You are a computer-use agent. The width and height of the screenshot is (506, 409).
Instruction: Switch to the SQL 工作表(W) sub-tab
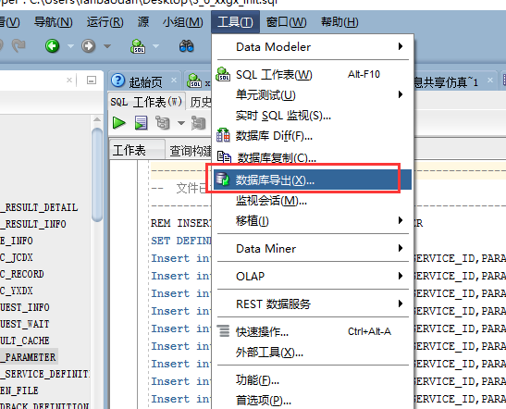146,102
